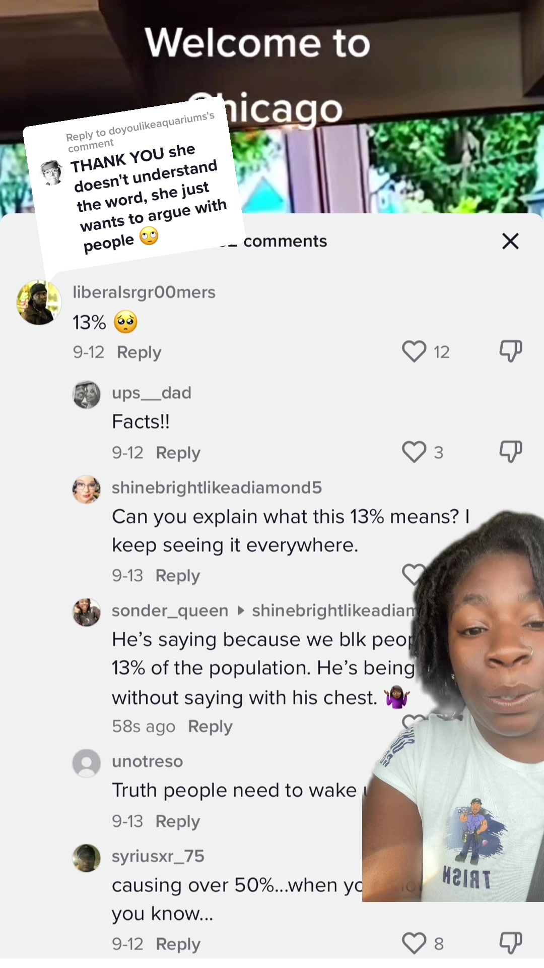This screenshot has height=968, width=544.
Task: Reply to ups__dad's Facts!! comment
Action: [x=178, y=453]
